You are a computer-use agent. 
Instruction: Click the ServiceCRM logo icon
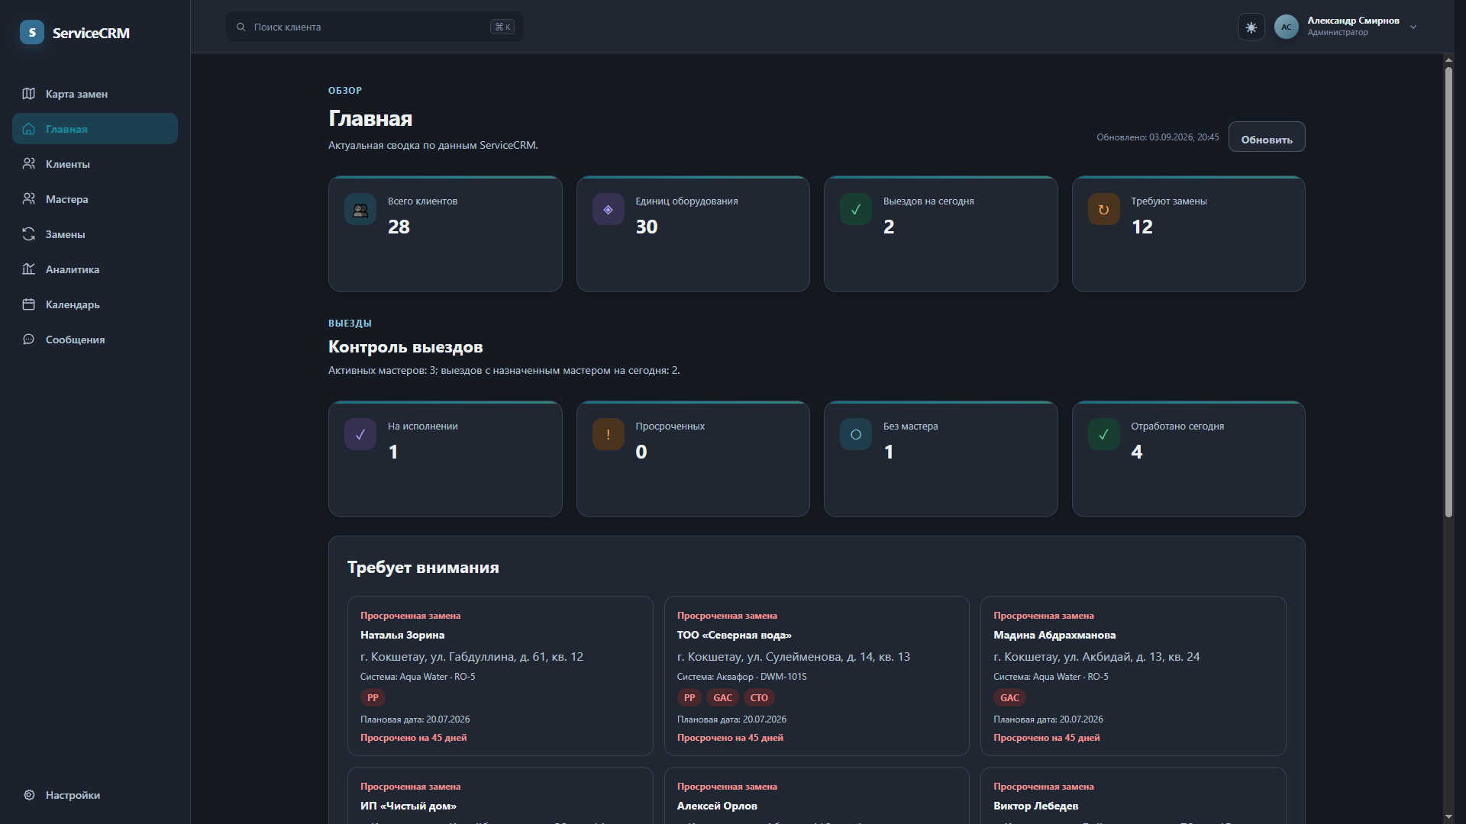pos(32,32)
